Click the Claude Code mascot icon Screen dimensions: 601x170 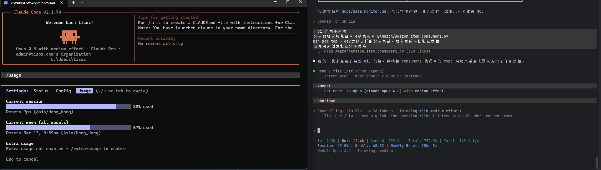pos(69,37)
